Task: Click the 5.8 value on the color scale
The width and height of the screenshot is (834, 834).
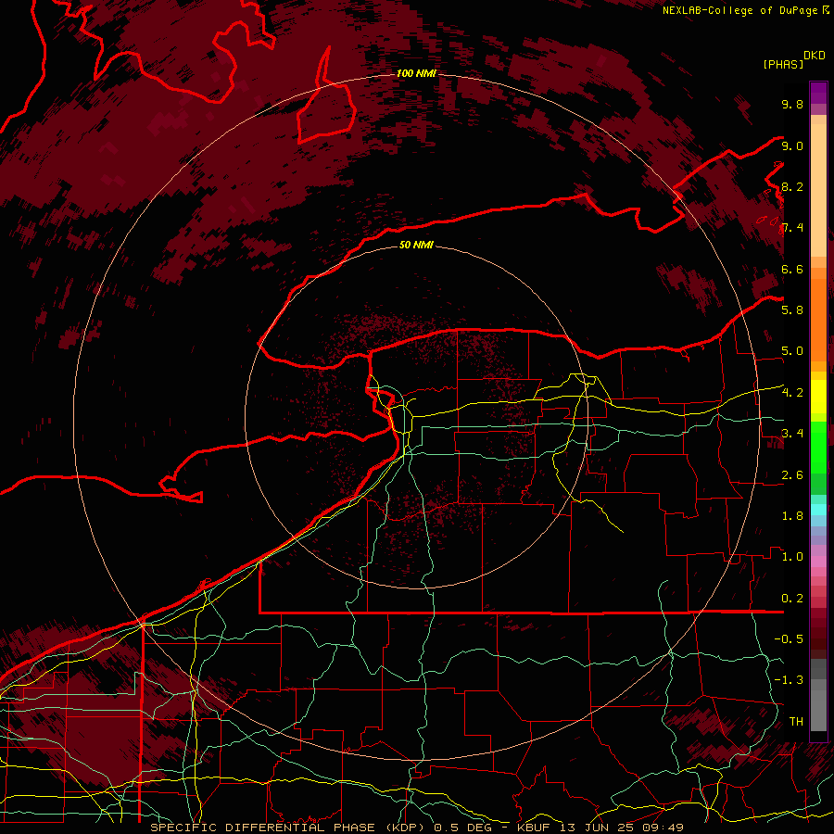Action: (x=792, y=310)
